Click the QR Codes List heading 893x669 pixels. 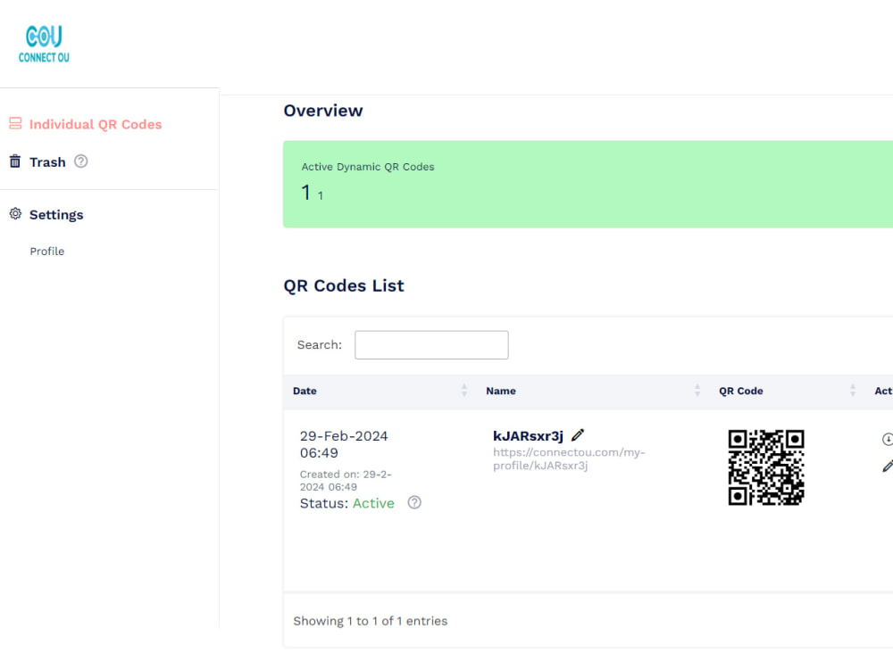click(x=344, y=285)
